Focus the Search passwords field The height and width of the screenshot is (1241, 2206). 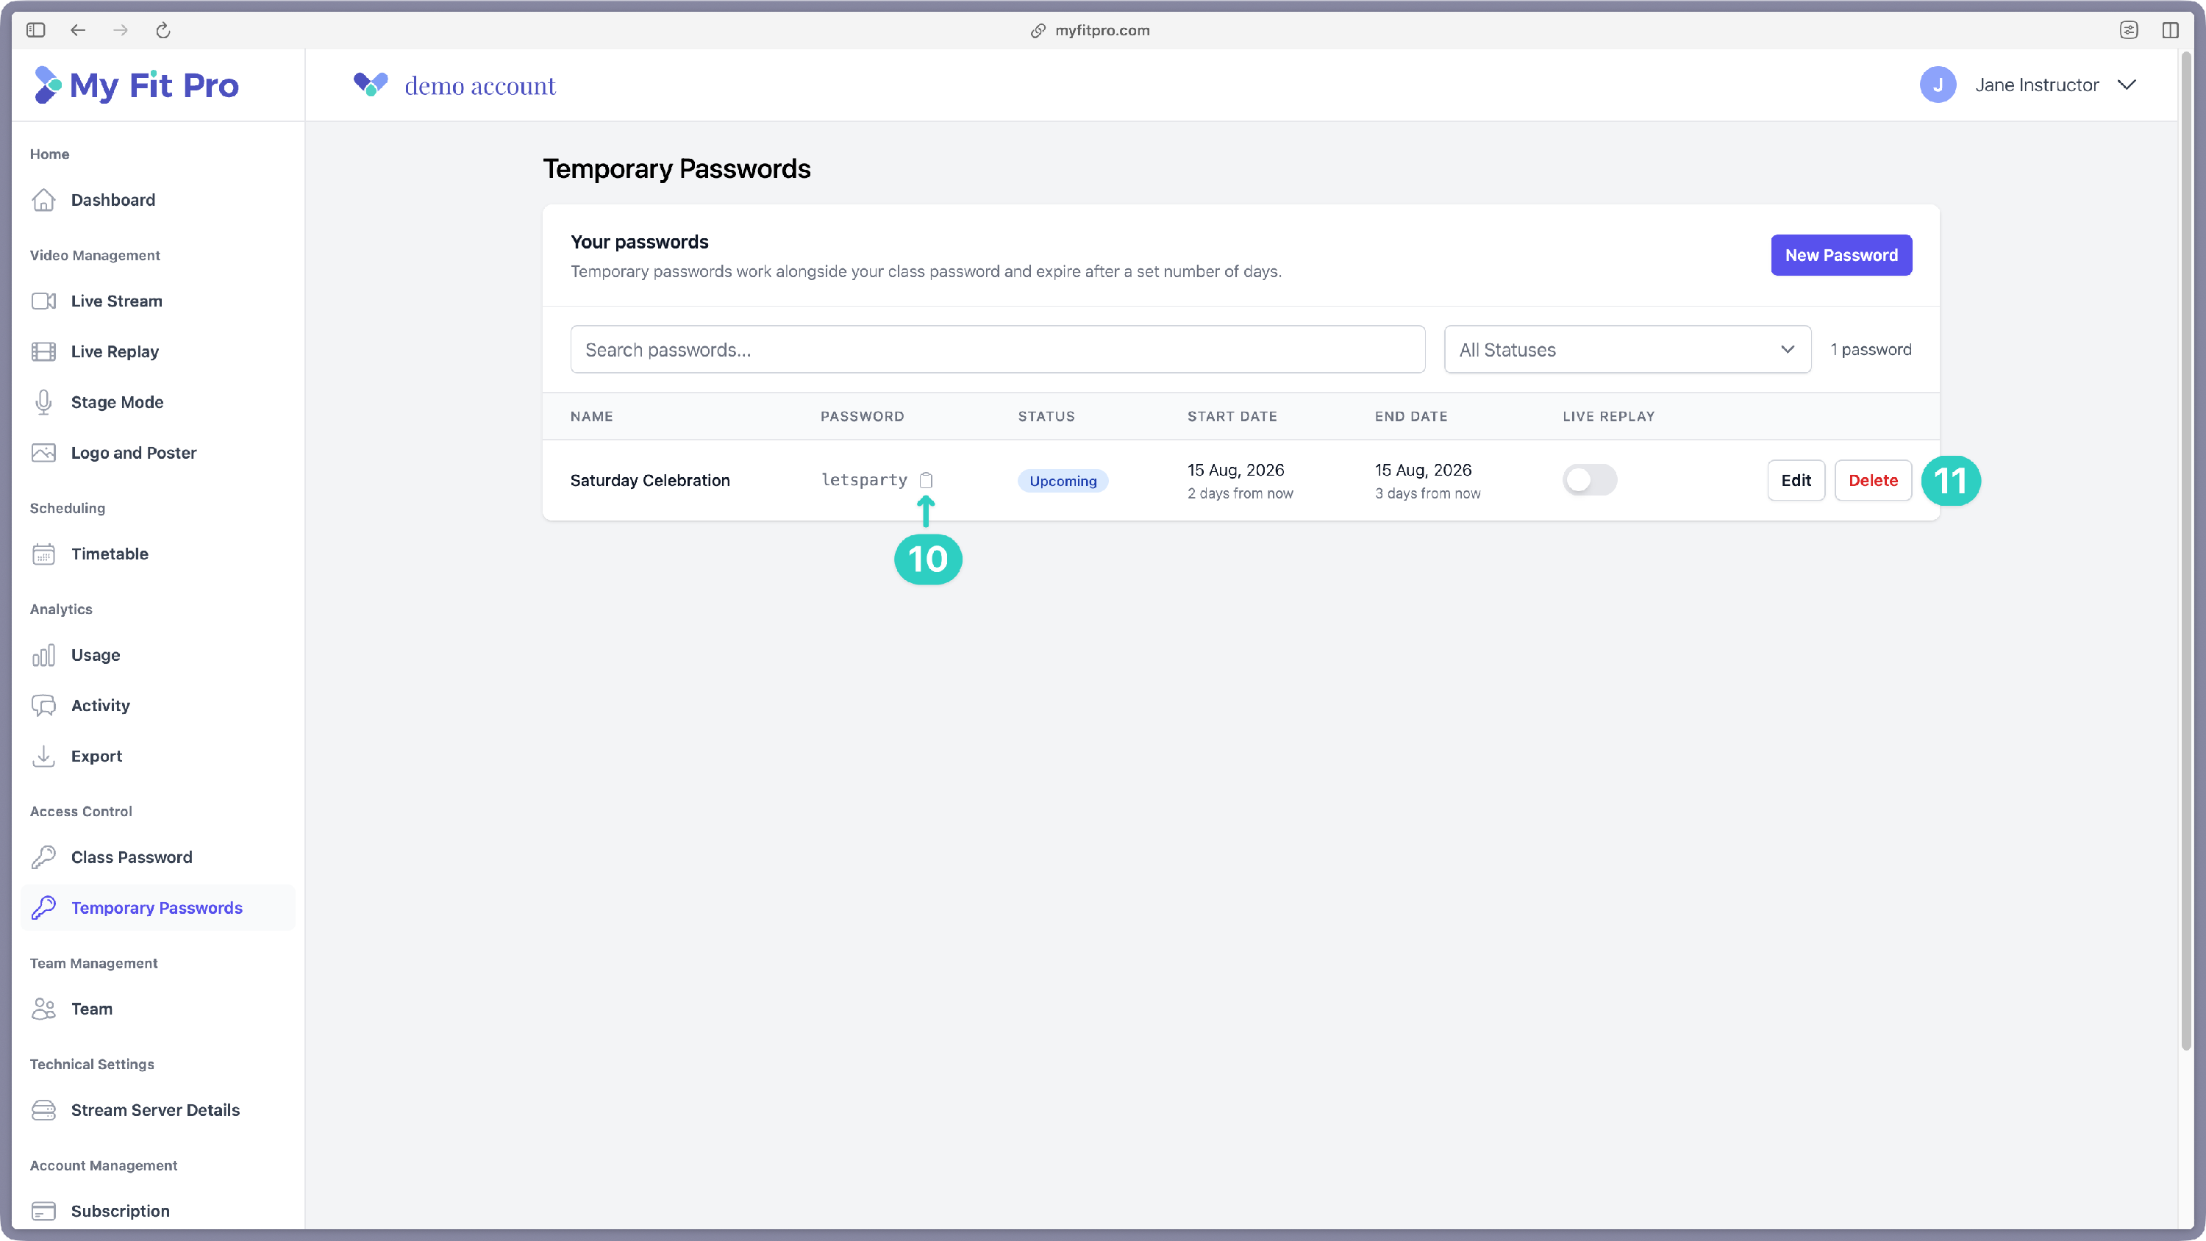[998, 349]
